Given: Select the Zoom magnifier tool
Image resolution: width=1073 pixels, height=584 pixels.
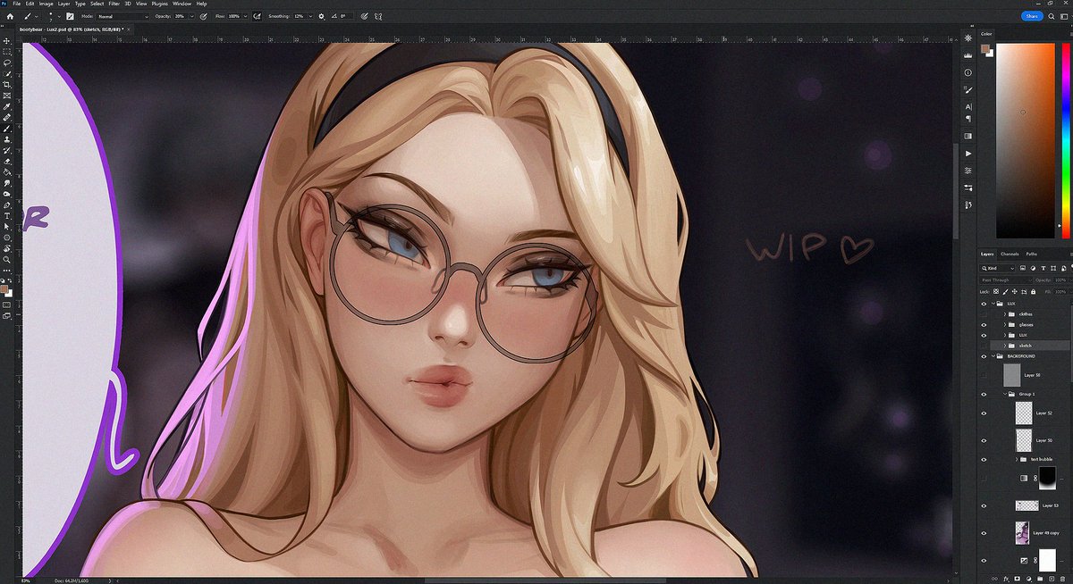Looking at the screenshot, I should 7,259.
